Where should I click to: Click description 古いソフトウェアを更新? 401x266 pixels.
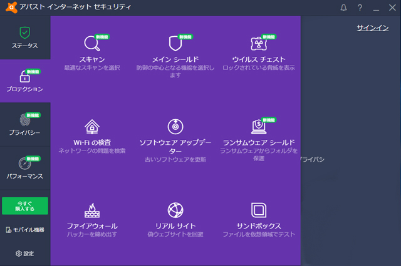tap(175, 159)
